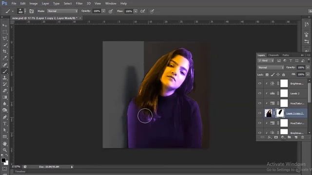Screen dimensions: 312x175
Task: Create a new layer icon
Action: (x=296, y=137)
